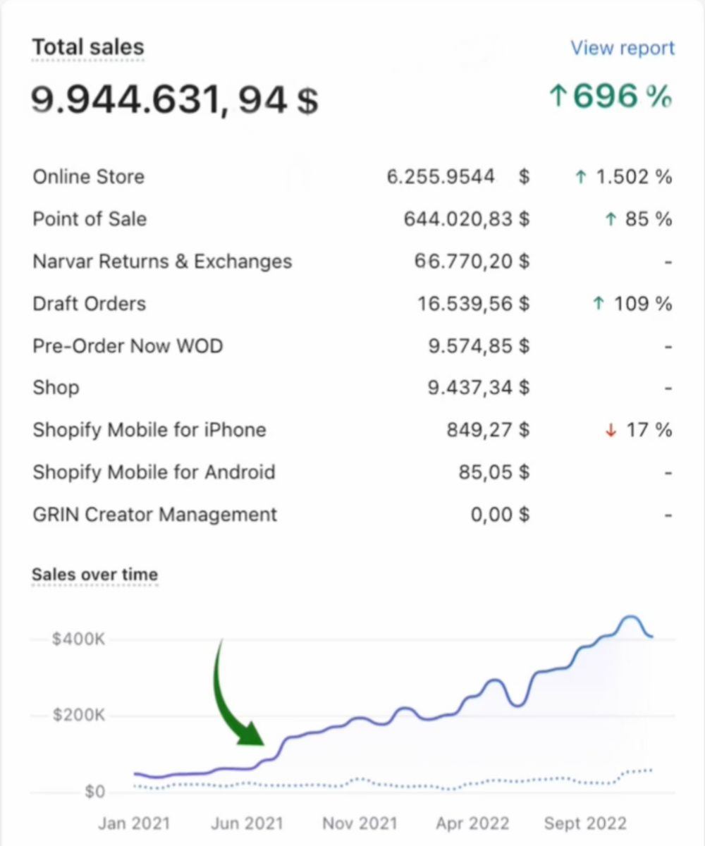Image resolution: width=705 pixels, height=846 pixels.
Task: Select the Draft Orders row label
Action: (x=90, y=304)
